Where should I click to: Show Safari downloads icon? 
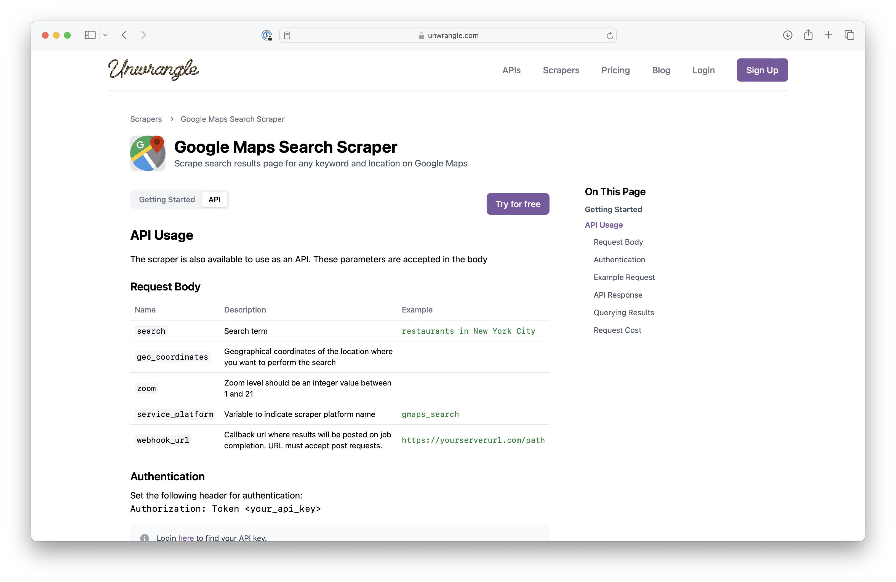(788, 35)
